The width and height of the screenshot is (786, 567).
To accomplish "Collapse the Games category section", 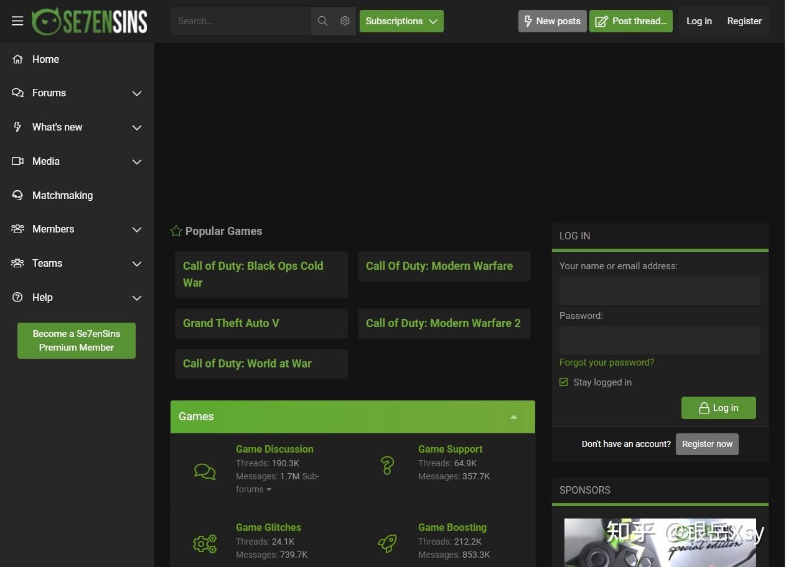I will pos(513,417).
